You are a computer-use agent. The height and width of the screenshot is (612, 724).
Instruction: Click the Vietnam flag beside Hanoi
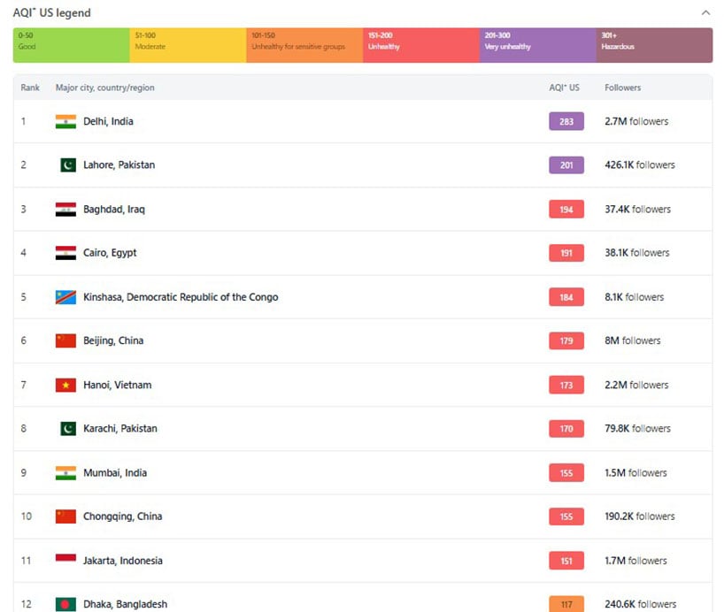[65, 385]
